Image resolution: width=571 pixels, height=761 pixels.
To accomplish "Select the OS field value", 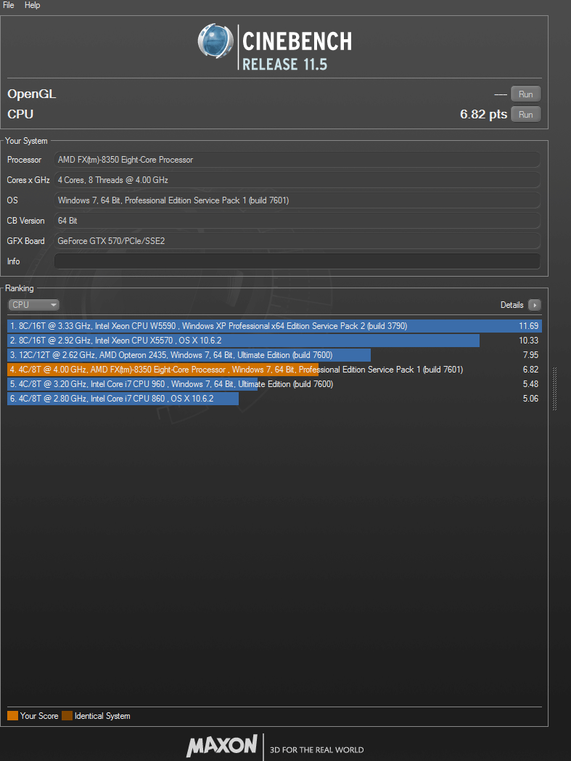I will [297, 200].
